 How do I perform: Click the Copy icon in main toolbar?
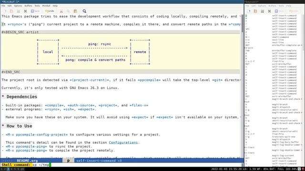click(68, 11)
